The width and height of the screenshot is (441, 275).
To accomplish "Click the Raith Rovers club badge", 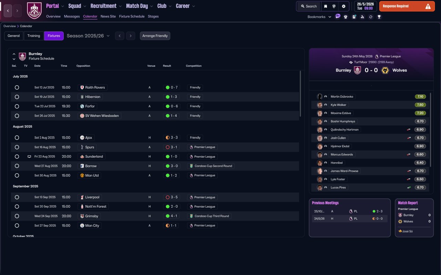I will click(82, 87).
